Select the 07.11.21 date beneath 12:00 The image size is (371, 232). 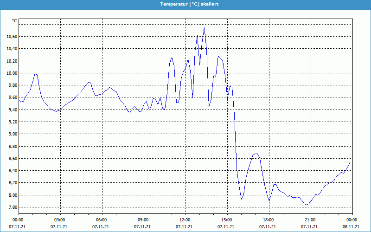[x=184, y=226]
